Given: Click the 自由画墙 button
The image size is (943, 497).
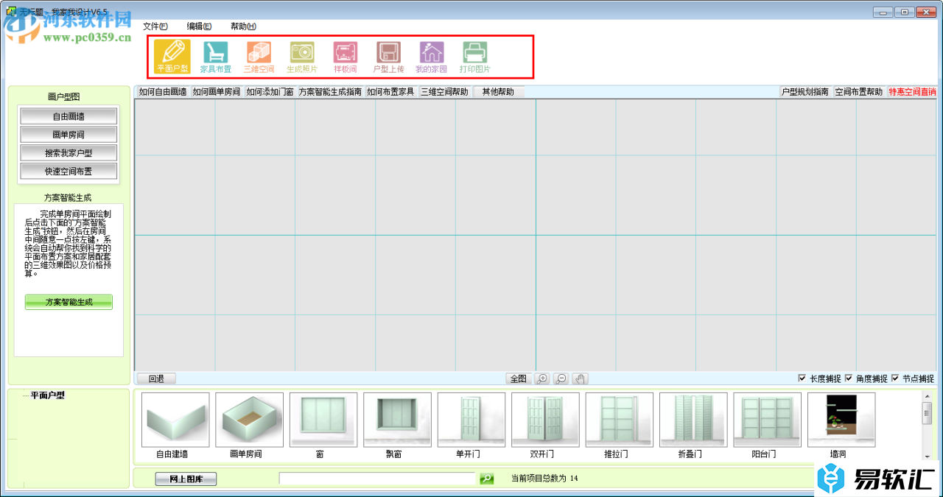Looking at the screenshot, I should (x=69, y=116).
